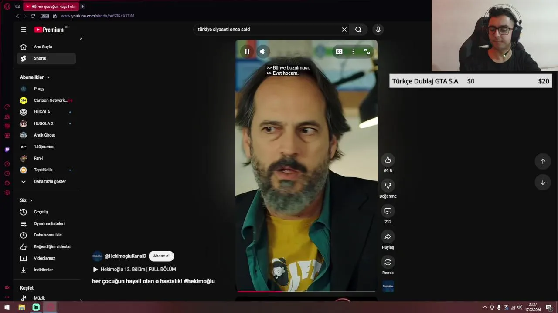
Task: Show hidden system tray icons chevron
Action: 485,307
